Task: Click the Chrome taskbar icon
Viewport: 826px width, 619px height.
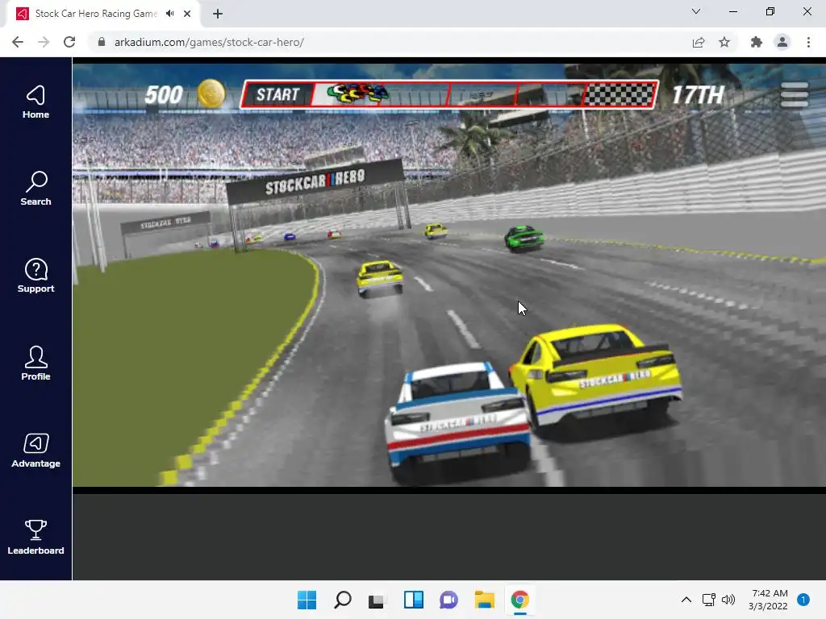Action: pyautogui.click(x=520, y=600)
